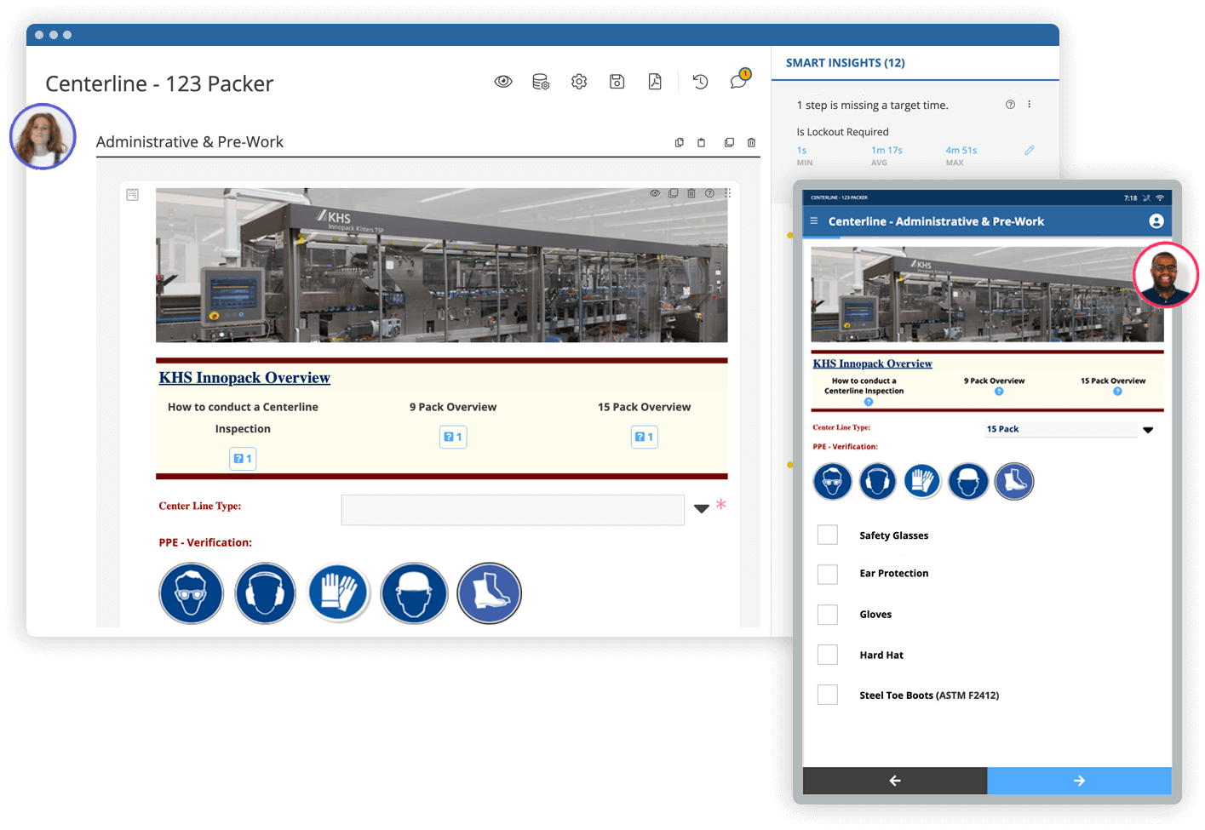This screenshot has width=1205, height=830.
Task: Open the Smart Insights (12) tab
Action: point(846,63)
